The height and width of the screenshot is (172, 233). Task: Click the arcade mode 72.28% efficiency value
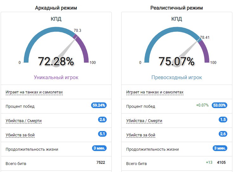56,61
